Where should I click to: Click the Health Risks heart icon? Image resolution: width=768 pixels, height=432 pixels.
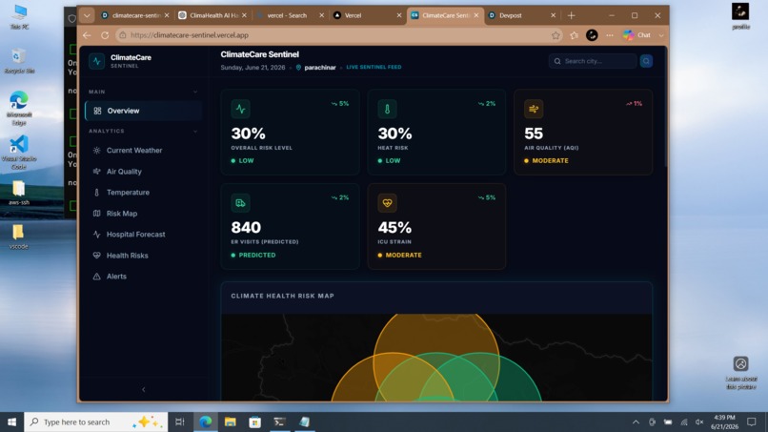point(96,256)
